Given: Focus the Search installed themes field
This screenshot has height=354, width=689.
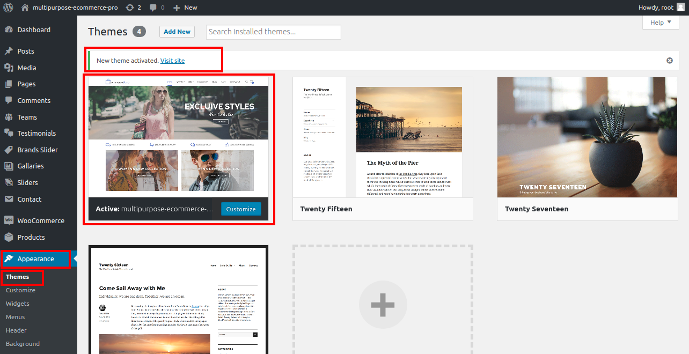Looking at the screenshot, I should pyautogui.click(x=274, y=32).
